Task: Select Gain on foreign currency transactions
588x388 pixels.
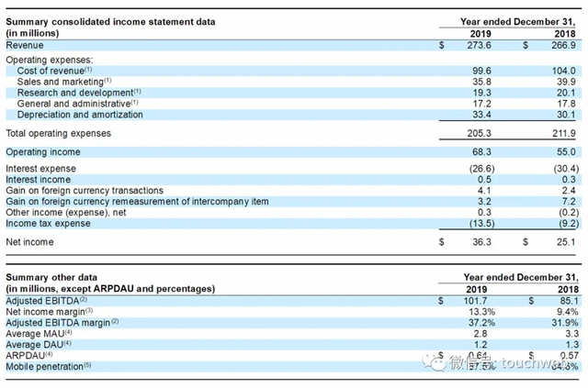Action: coord(85,190)
